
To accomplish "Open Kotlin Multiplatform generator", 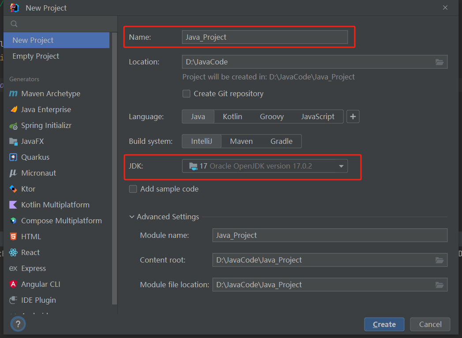I will 56,205.
